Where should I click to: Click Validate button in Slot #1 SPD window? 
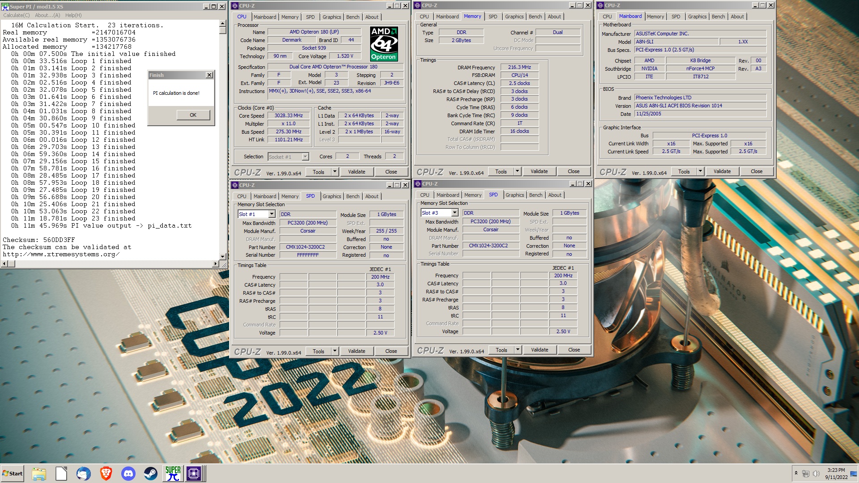[357, 351]
